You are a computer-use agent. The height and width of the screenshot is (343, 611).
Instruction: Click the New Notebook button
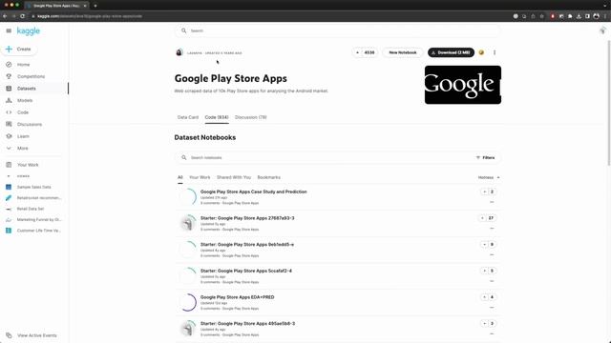(403, 52)
